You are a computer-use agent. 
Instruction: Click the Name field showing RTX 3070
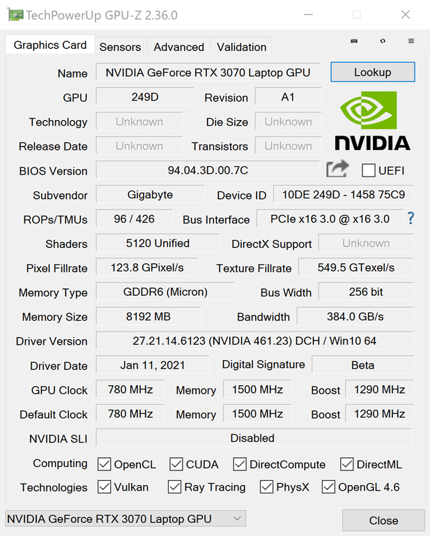[208, 73]
